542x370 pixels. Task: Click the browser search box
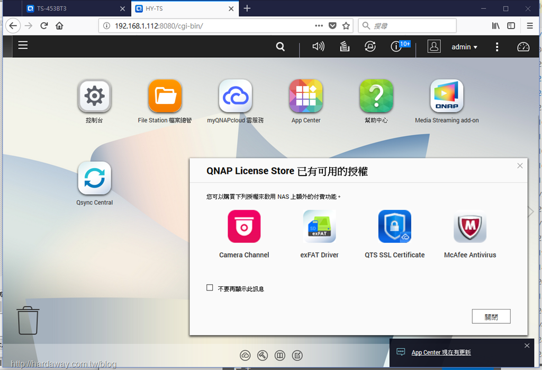click(x=407, y=26)
